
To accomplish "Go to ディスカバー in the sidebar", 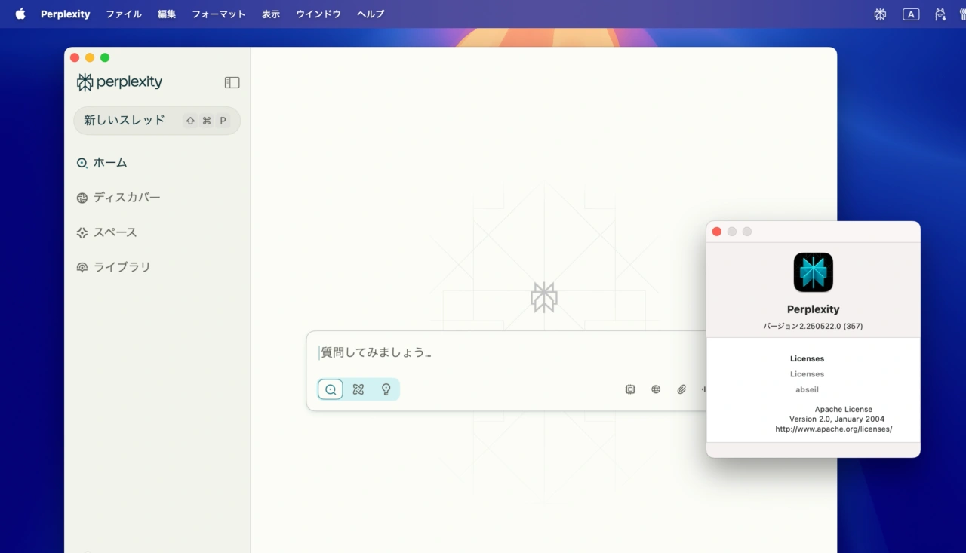I will click(x=126, y=198).
